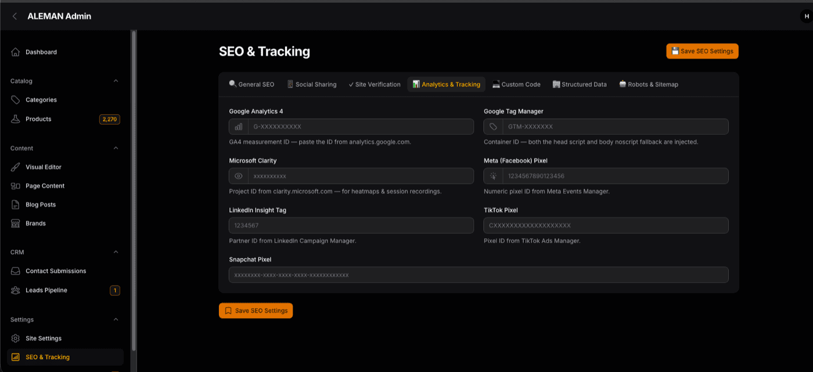Open Blog Posts in the sidebar
The image size is (813, 372).
click(65, 205)
